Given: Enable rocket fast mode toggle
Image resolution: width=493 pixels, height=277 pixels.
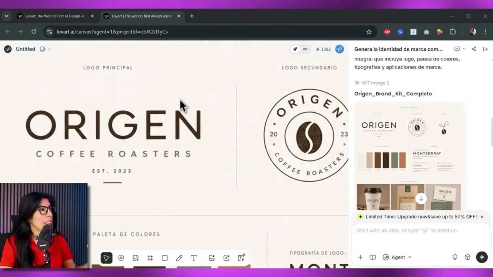Looking at the screenshot, I should pyautogui.click(x=295, y=49).
